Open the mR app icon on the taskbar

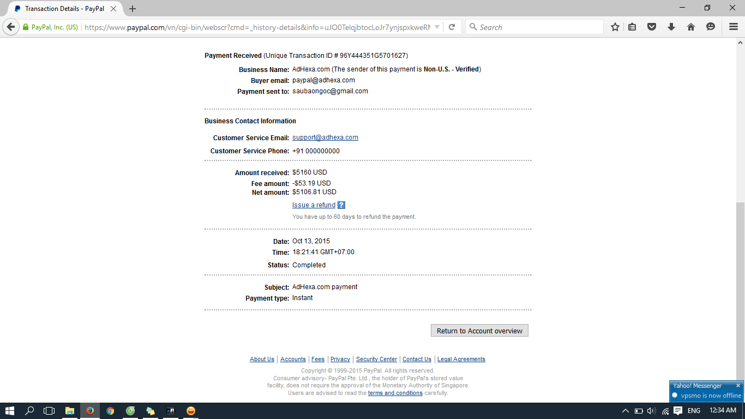point(171,411)
